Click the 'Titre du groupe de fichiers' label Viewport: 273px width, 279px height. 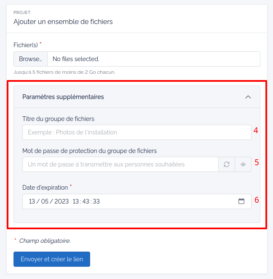pyautogui.click(x=58, y=119)
